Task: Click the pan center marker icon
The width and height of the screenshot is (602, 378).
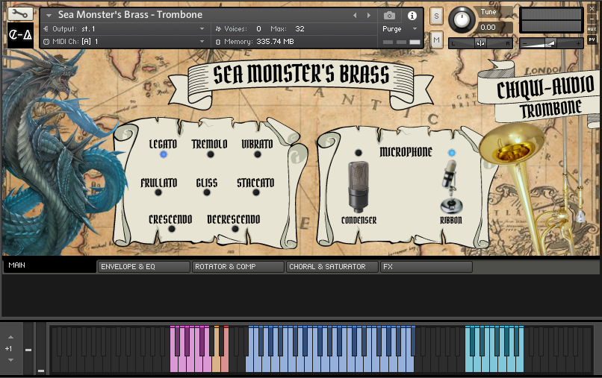Action: 480,44
